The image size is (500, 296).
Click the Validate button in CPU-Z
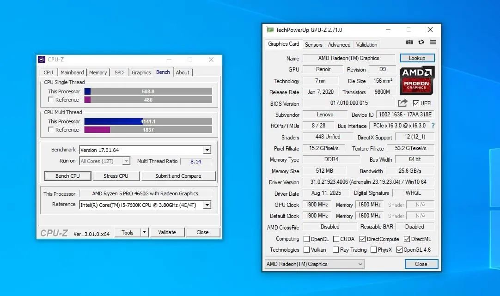point(167,232)
